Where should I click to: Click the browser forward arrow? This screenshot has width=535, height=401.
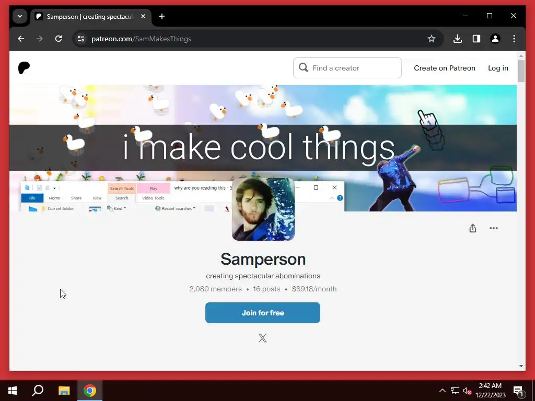click(x=40, y=39)
